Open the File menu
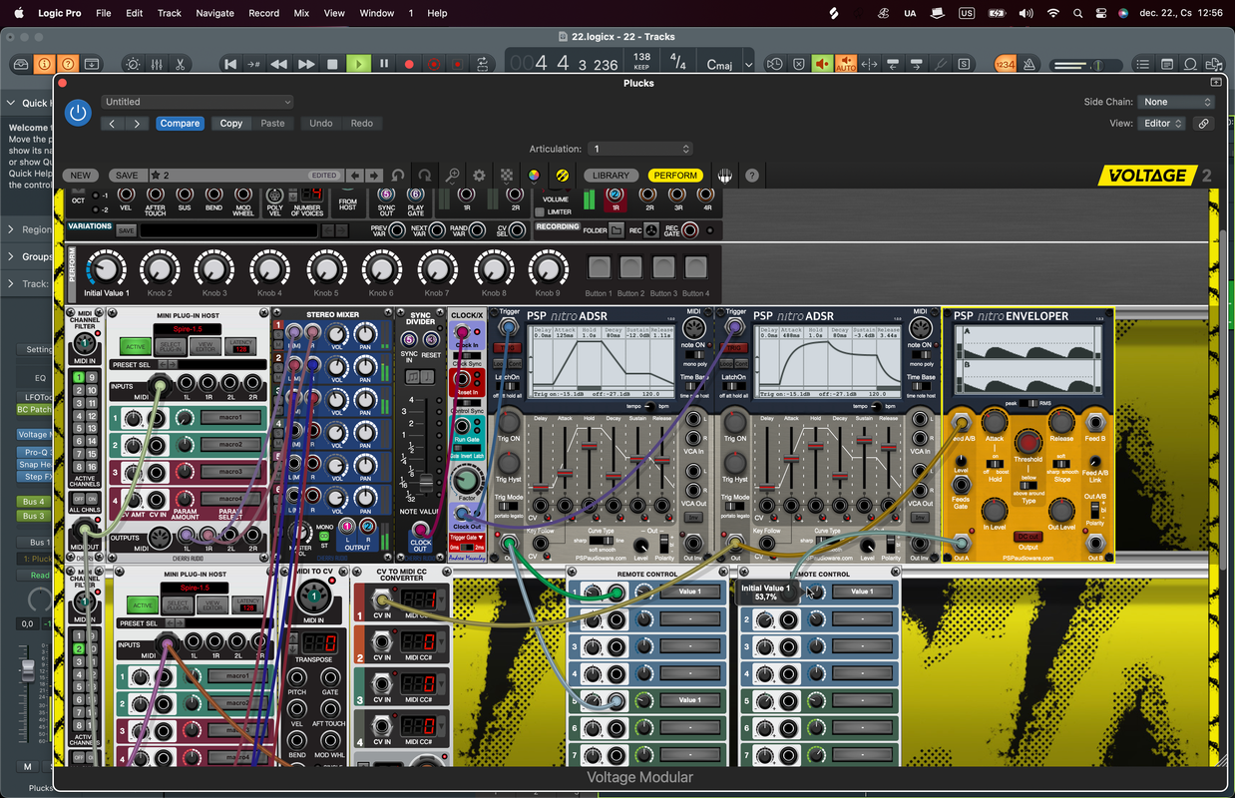This screenshot has width=1235, height=798. coord(104,13)
